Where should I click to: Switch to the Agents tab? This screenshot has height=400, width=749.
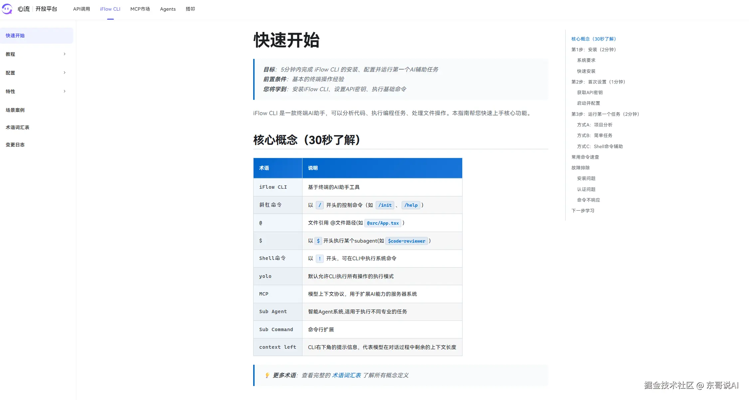coord(168,9)
